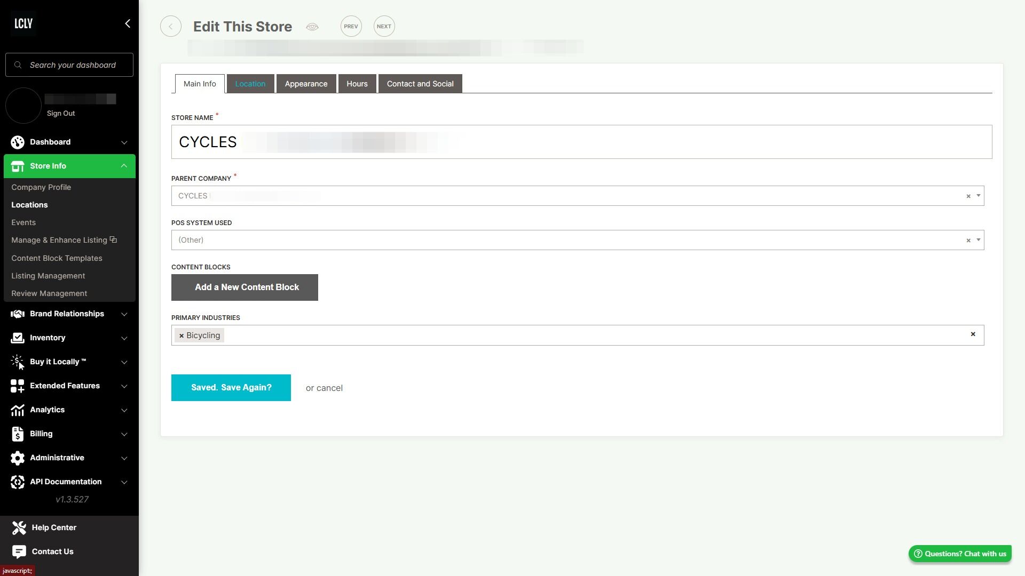Go to previous store with PREV
Image resolution: width=1025 pixels, height=576 pixels.
tap(351, 27)
